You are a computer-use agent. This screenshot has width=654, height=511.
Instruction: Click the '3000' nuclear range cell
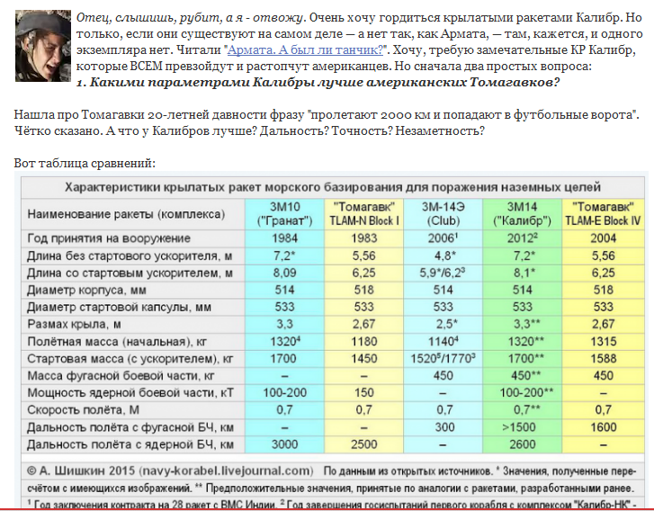click(282, 444)
